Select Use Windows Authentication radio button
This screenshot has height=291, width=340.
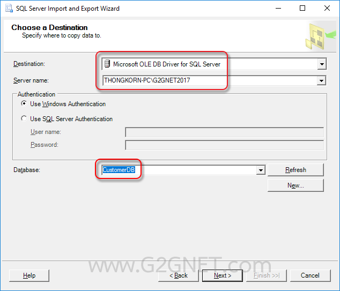24,103
